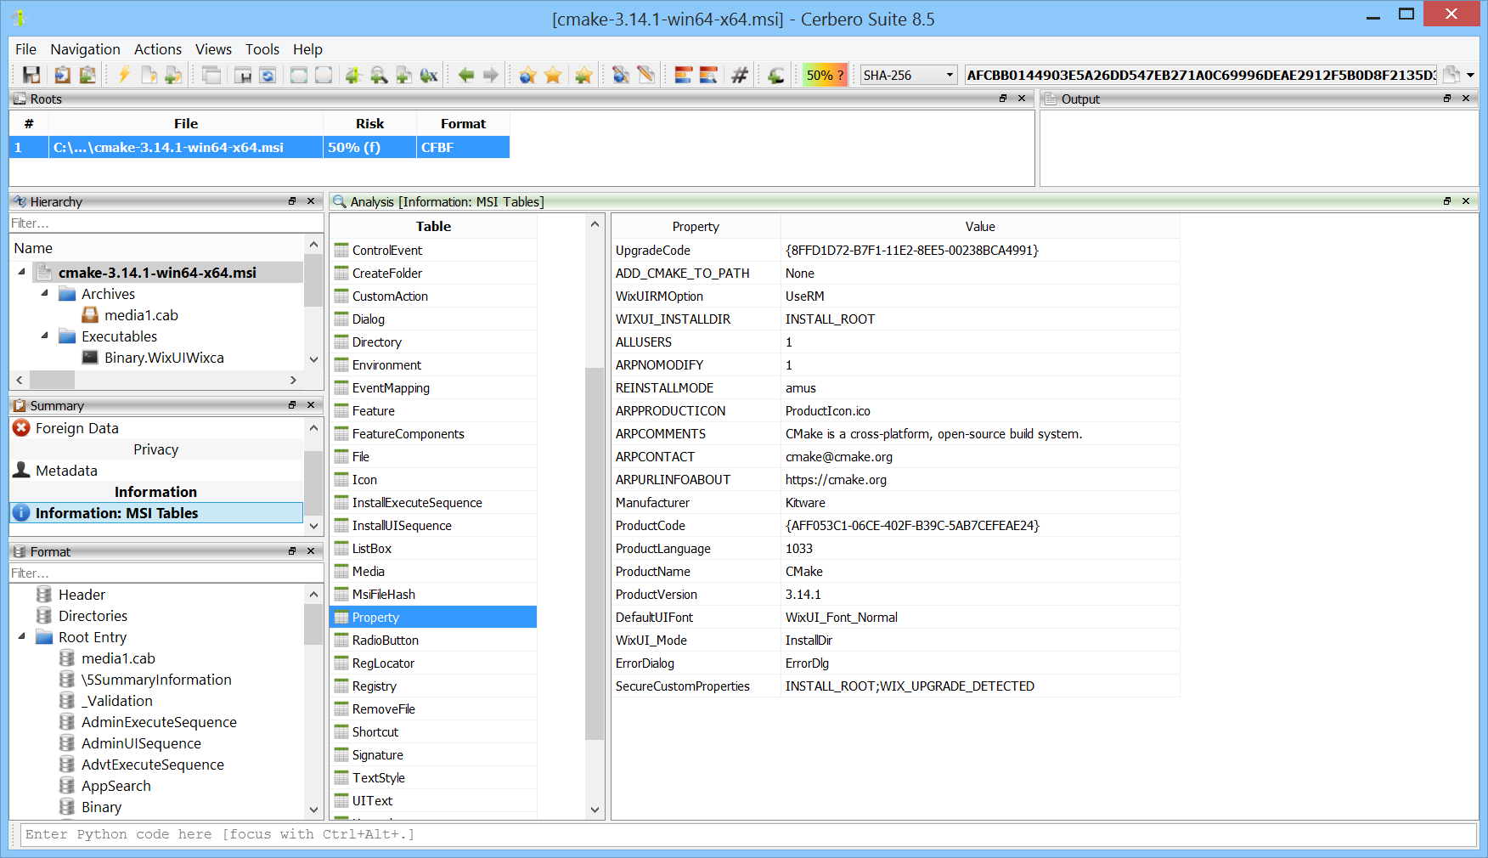Collapse the cmake-3.14.1-win64-x64.msi tree node
Screen dimensions: 1488x858
pos(22,272)
